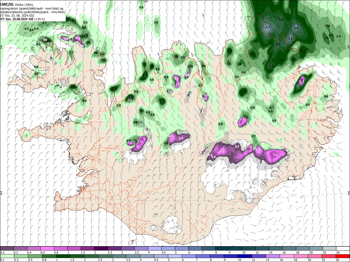Click the pale green 0.1 swatch, lower legend row
The image size is (350, 262).
(7, 256)
